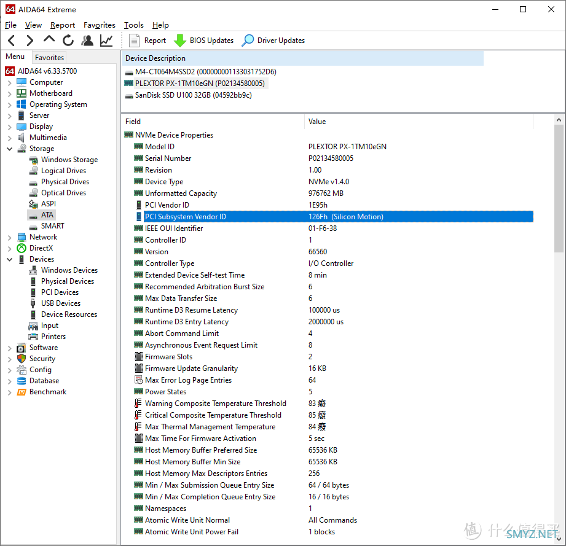Click the DirectX Xbox-style icon
Image resolution: width=566 pixels, height=546 pixels.
[x=22, y=248]
